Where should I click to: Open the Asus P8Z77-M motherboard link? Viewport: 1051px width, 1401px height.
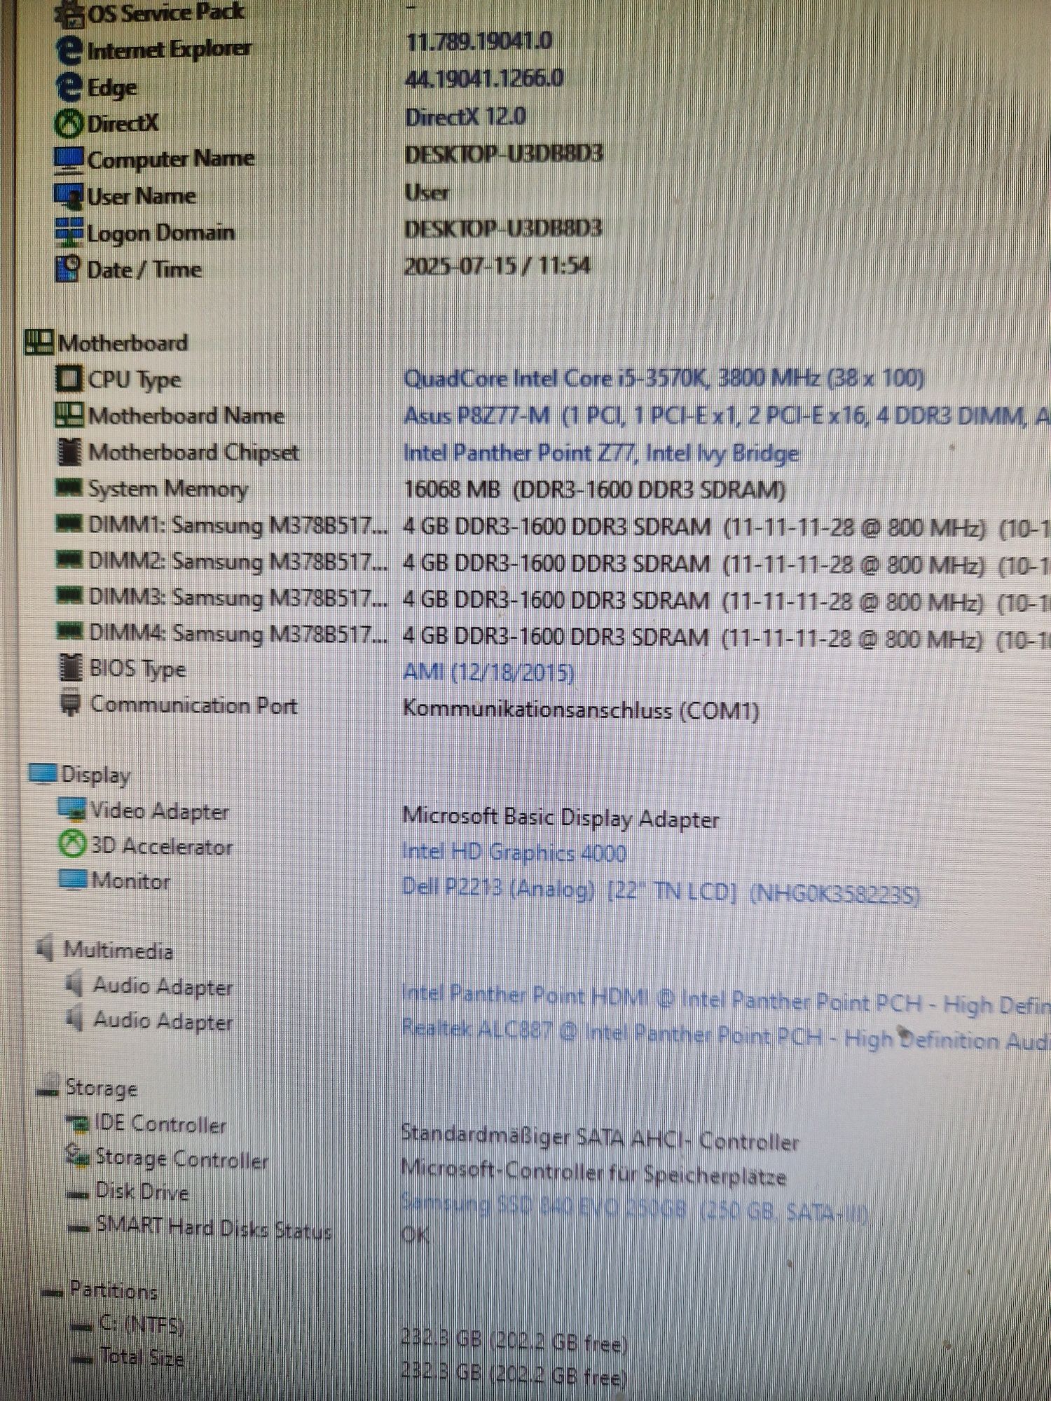tap(727, 416)
